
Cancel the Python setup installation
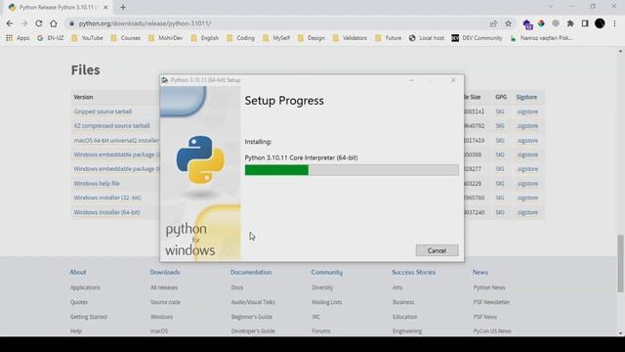pyautogui.click(x=437, y=250)
